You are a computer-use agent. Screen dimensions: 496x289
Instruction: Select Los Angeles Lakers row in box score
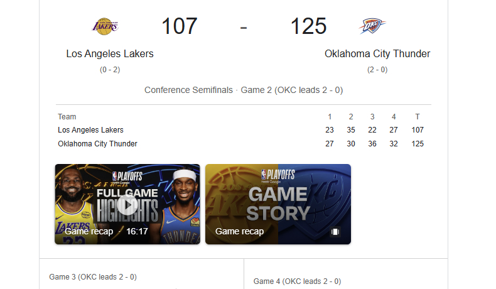click(244, 130)
